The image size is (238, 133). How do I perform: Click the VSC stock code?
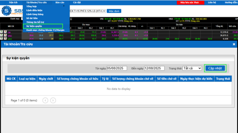pyautogui.click(x=10, y=36)
